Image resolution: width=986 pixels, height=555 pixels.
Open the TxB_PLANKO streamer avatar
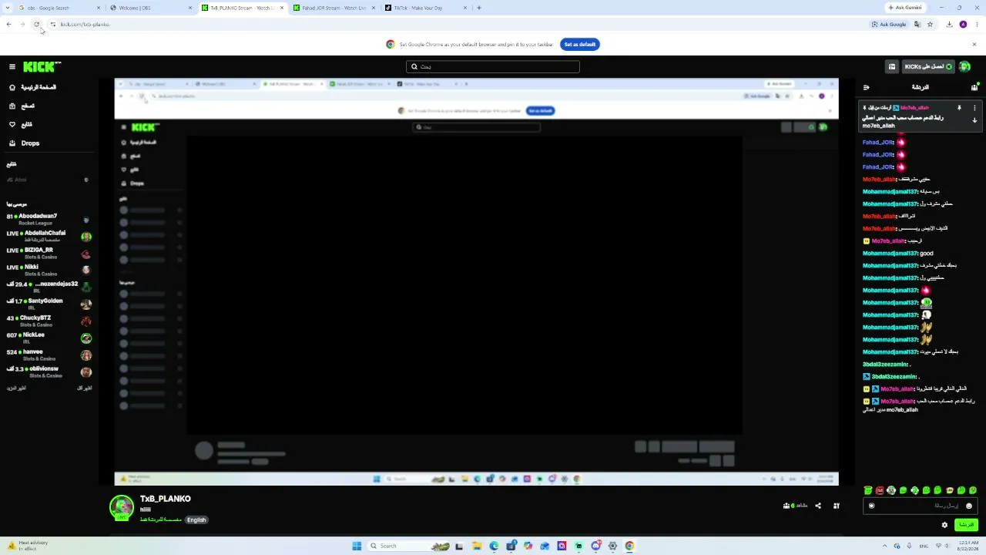point(122,507)
